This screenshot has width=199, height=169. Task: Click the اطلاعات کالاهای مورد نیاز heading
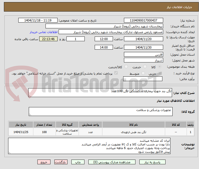pyautogui.click(x=176, y=101)
